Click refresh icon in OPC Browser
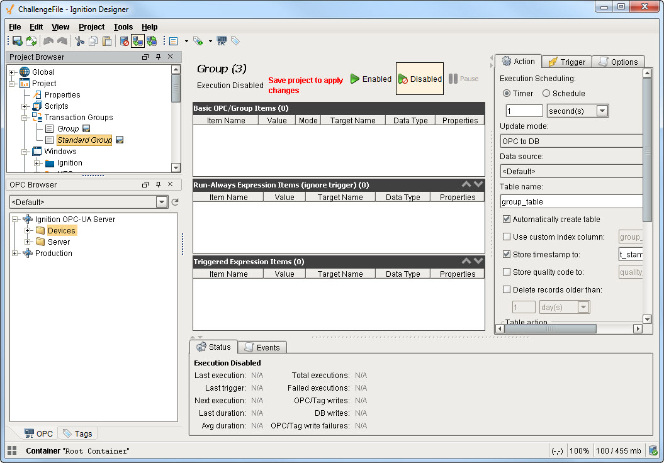The image size is (664, 463). [175, 202]
